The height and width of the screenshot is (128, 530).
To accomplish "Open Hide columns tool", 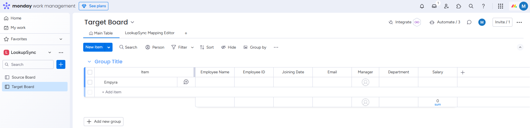I will [x=228, y=47].
